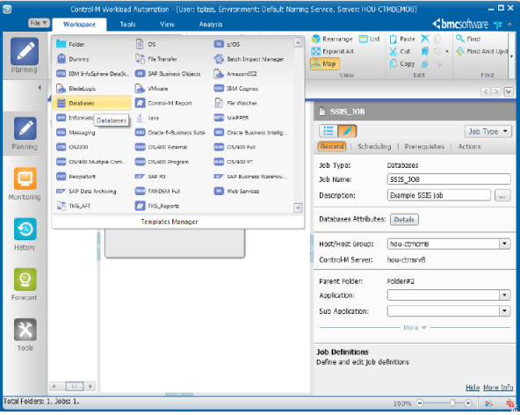Select Control-M Report job type
Screen dimensions: 520x415
pos(163,103)
